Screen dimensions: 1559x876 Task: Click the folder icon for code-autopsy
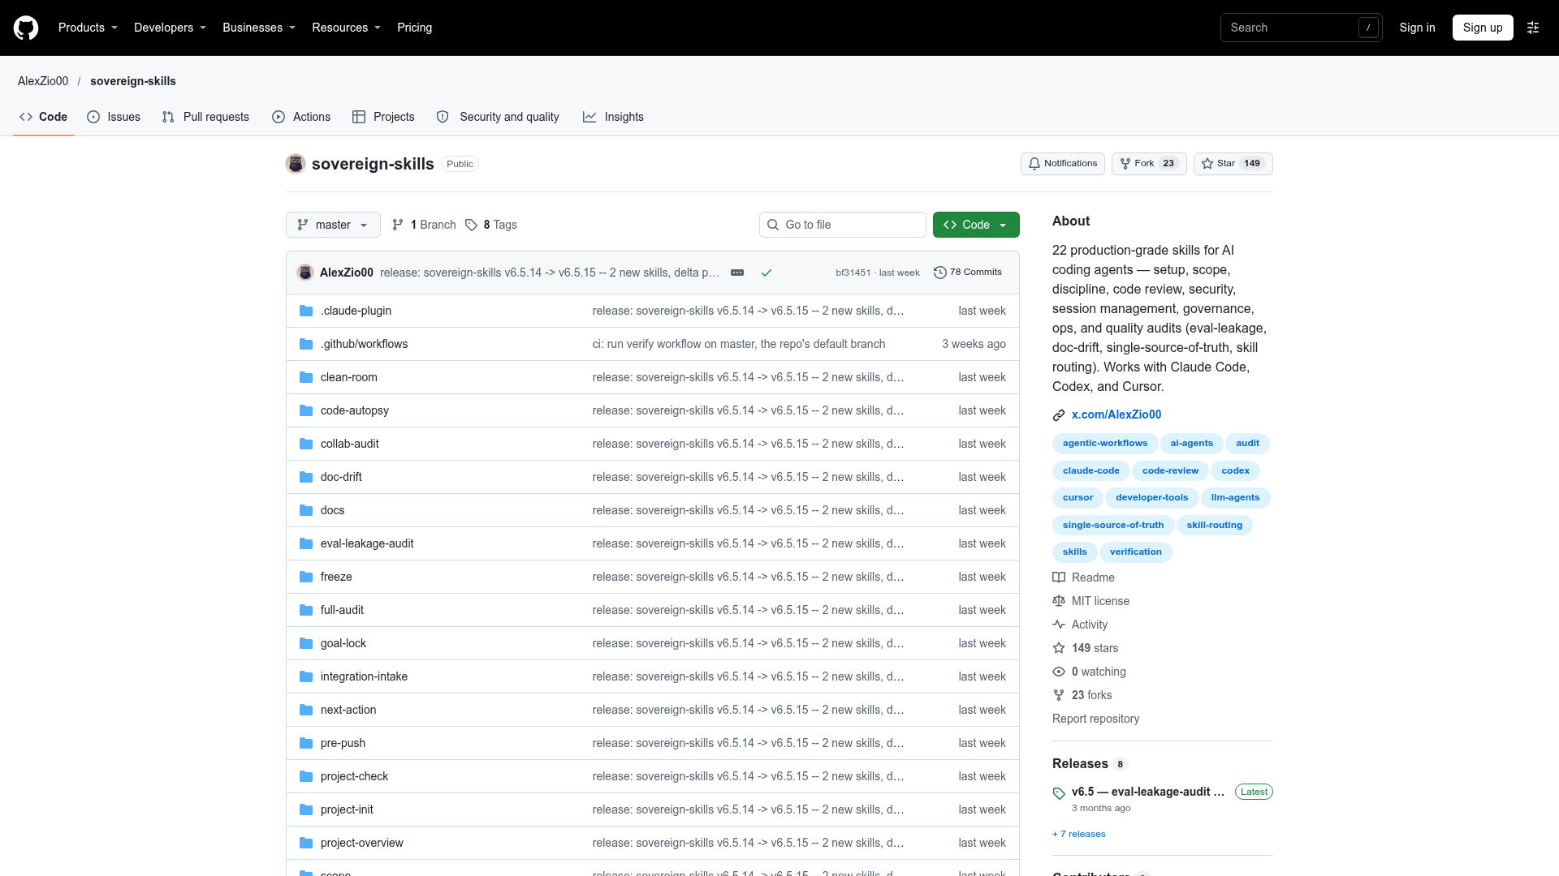(x=306, y=410)
